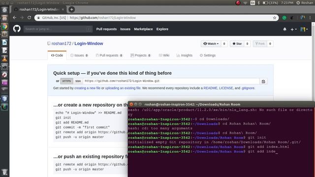Click the black Chrome extension icon

coord(292,18)
